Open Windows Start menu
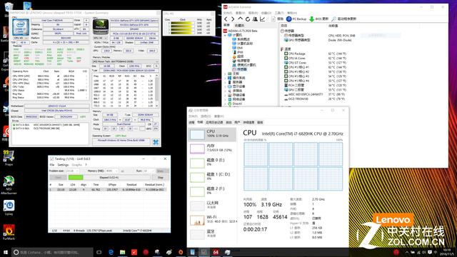 6,252
